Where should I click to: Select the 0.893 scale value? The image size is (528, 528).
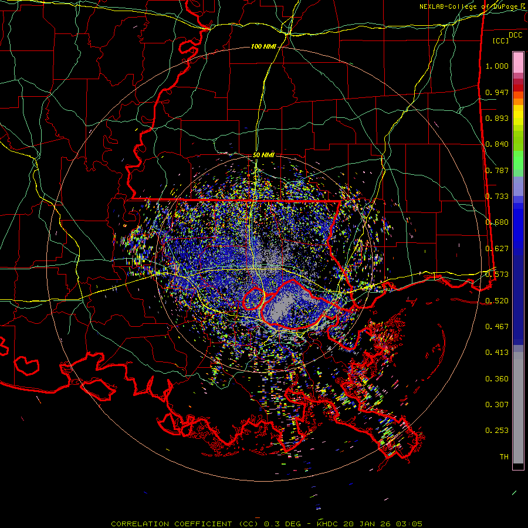(x=497, y=118)
